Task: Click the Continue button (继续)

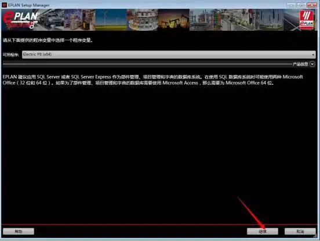Action: tap(263, 231)
